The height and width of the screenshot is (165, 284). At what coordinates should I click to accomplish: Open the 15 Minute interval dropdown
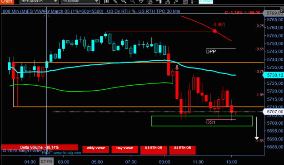[x=80, y=1]
